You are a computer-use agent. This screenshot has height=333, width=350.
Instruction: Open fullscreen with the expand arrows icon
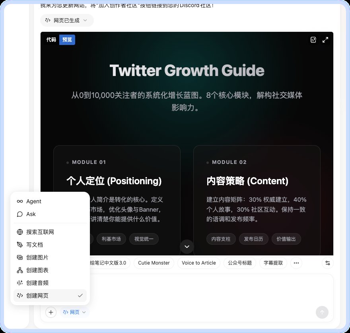tap(325, 40)
